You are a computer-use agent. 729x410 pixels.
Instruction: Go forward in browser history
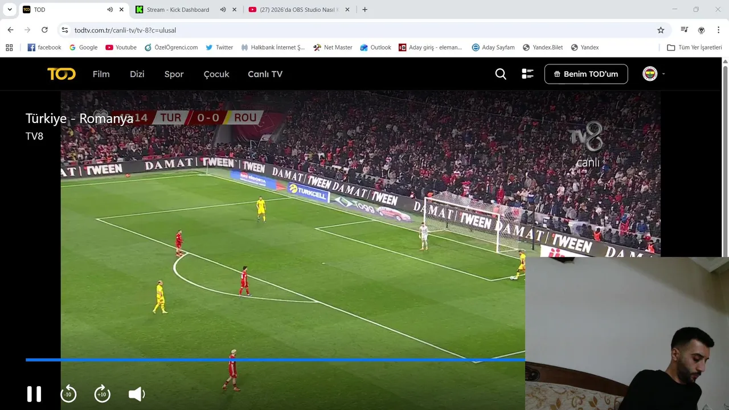[27, 30]
